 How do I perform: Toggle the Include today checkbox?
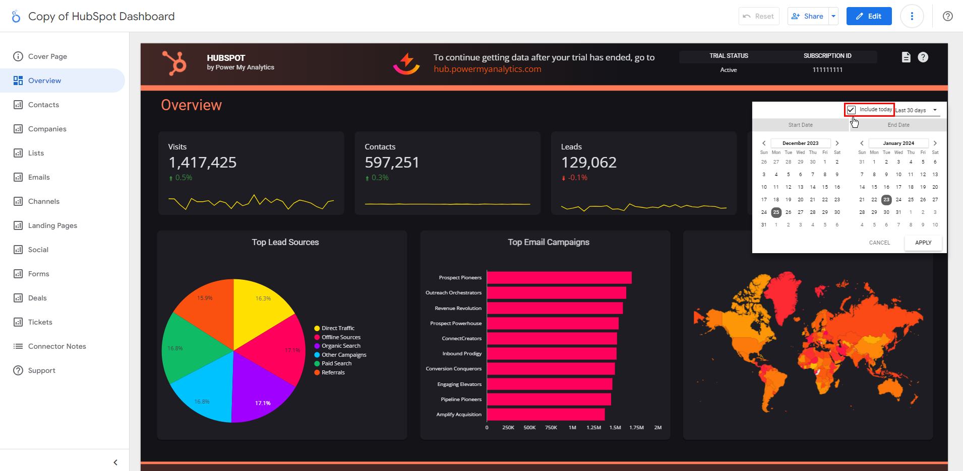point(852,110)
